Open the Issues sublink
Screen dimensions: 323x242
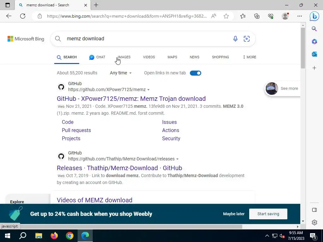(x=169, y=122)
